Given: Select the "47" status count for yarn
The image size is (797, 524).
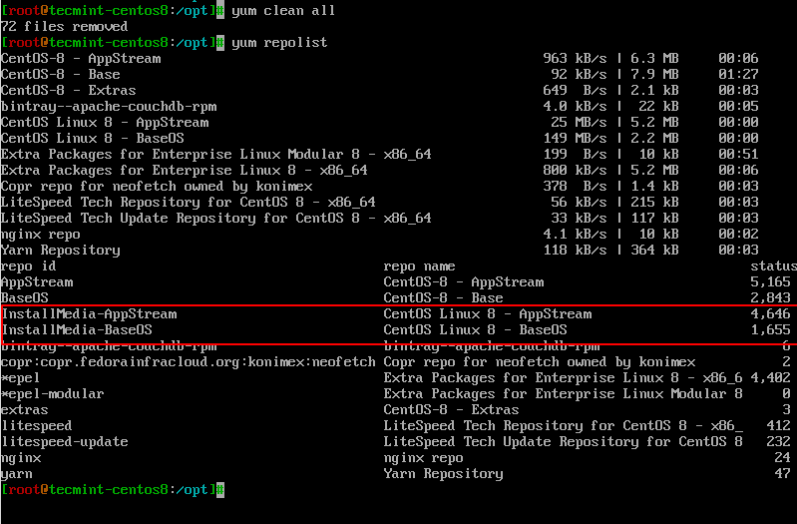Looking at the screenshot, I should tap(783, 474).
